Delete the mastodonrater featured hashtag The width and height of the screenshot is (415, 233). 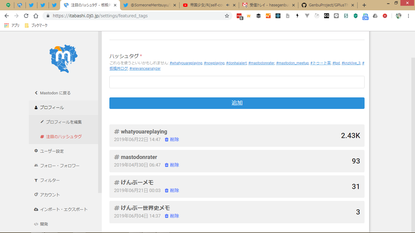[172, 165]
